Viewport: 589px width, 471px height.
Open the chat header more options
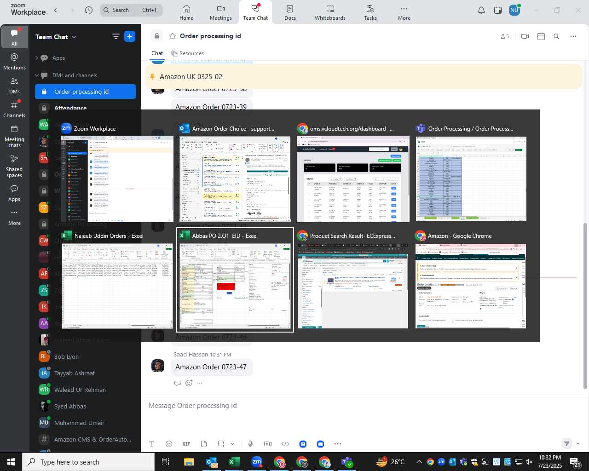coord(573,36)
